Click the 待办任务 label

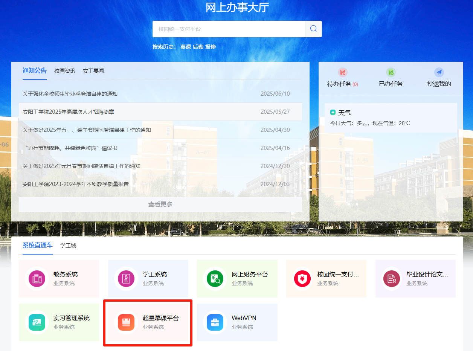coord(339,84)
